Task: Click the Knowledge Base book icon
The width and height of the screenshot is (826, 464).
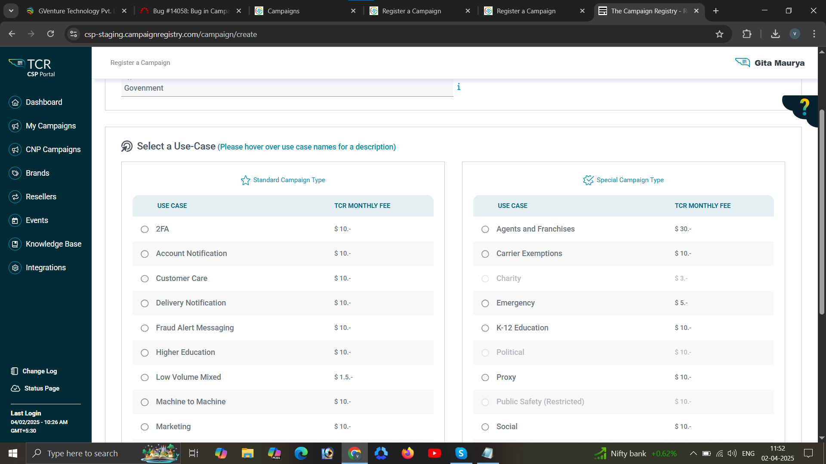Action: point(15,244)
